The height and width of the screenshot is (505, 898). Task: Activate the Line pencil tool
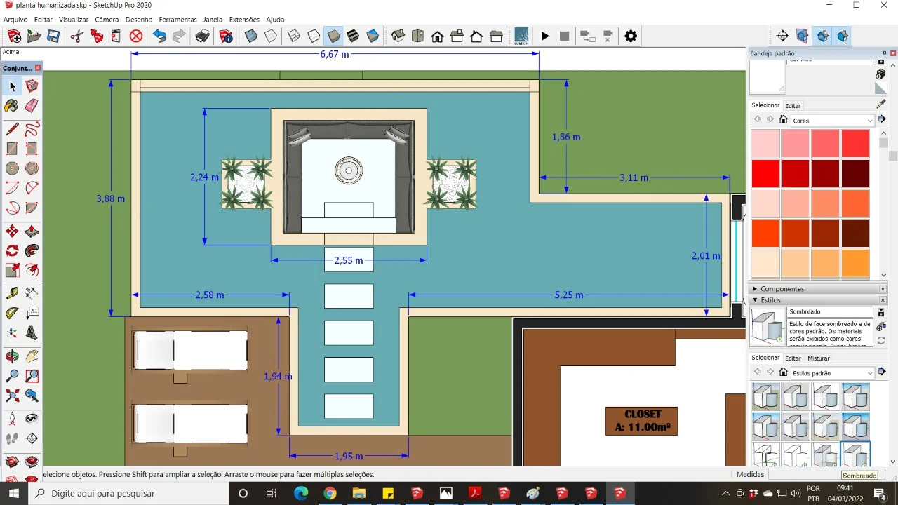[12, 129]
